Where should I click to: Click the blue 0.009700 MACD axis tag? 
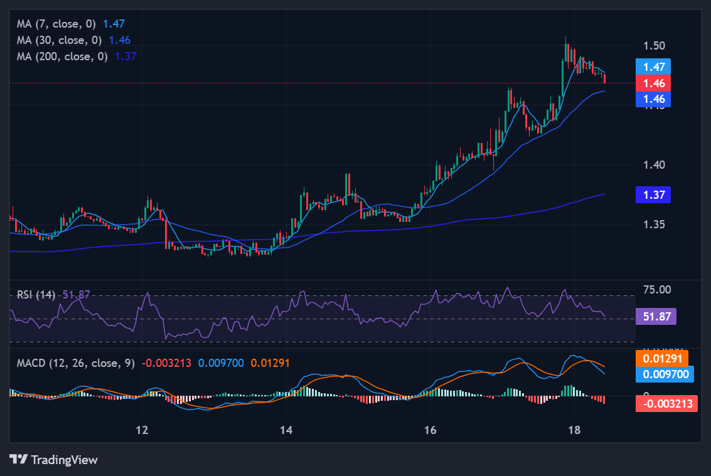click(662, 374)
